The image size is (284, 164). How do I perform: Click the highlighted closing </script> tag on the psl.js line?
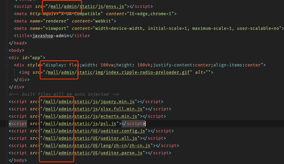(x=133, y=124)
